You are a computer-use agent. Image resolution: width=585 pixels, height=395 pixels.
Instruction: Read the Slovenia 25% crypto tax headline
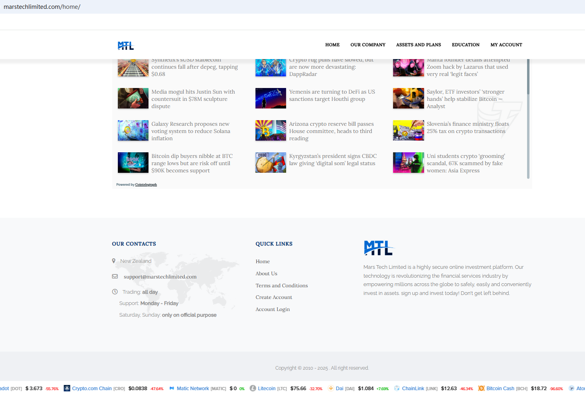[x=468, y=127]
